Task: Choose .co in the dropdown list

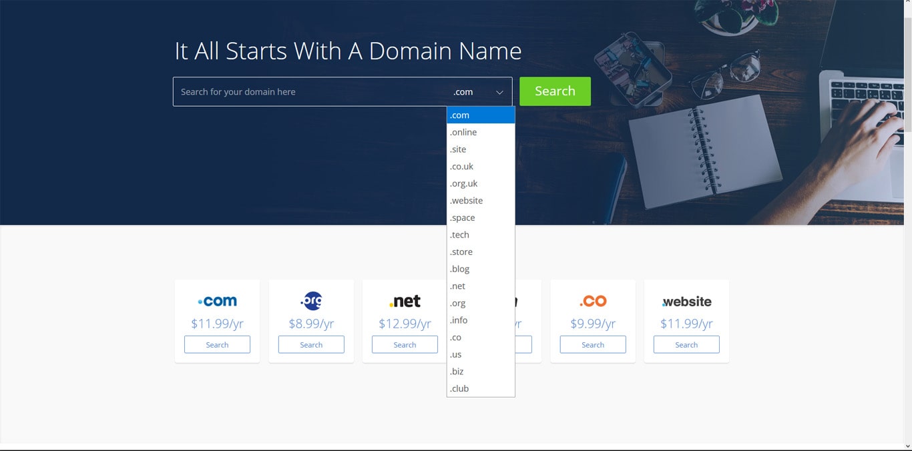Action: tap(481, 338)
